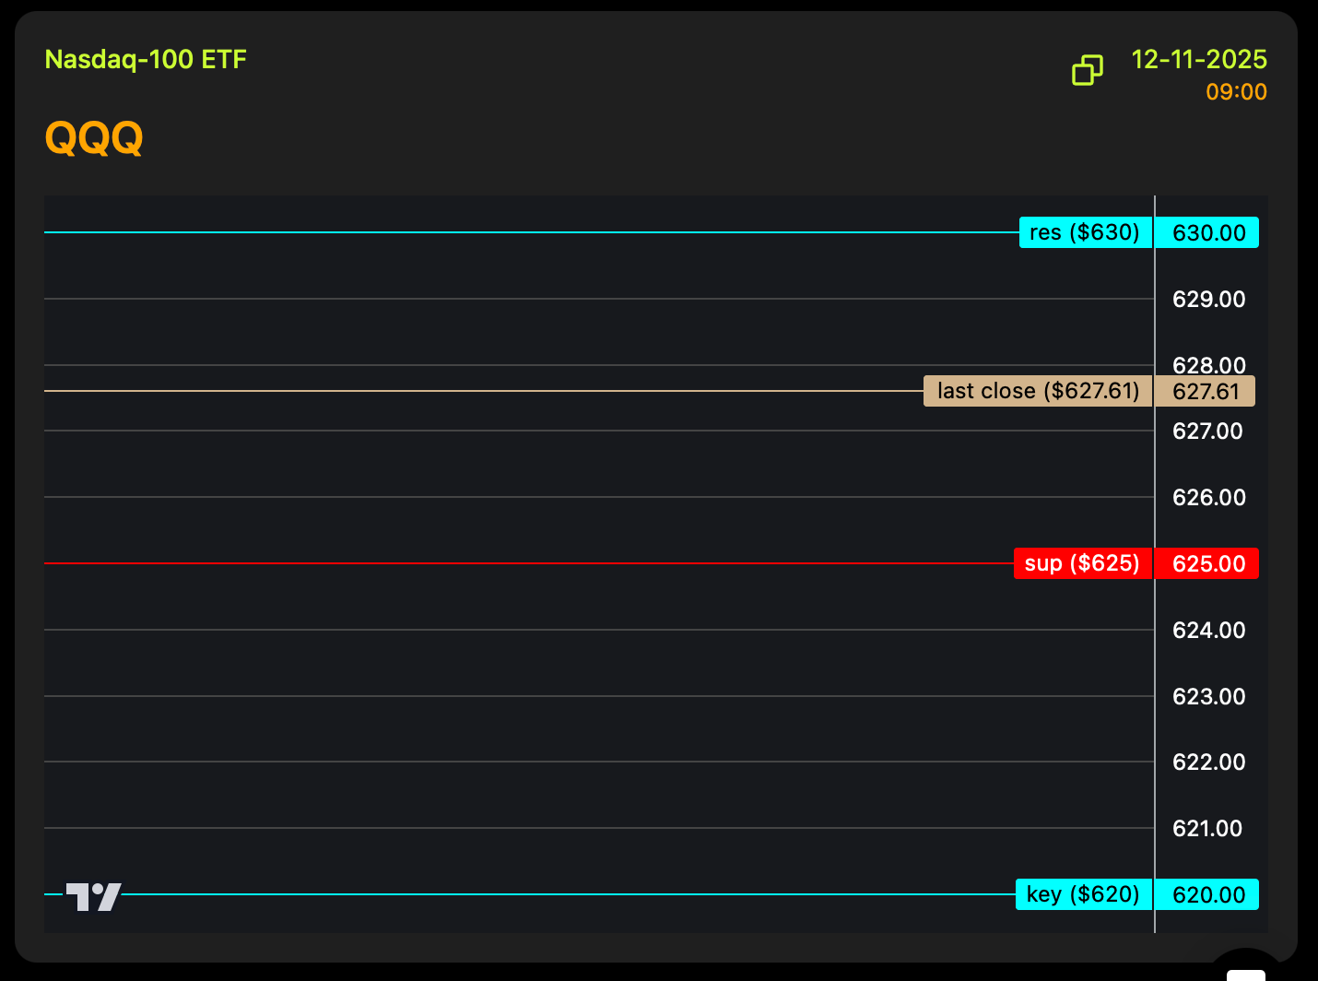Click the red 625.00 price axis tag
This screenshot has width=1318, height=981.
[1207, 564]
